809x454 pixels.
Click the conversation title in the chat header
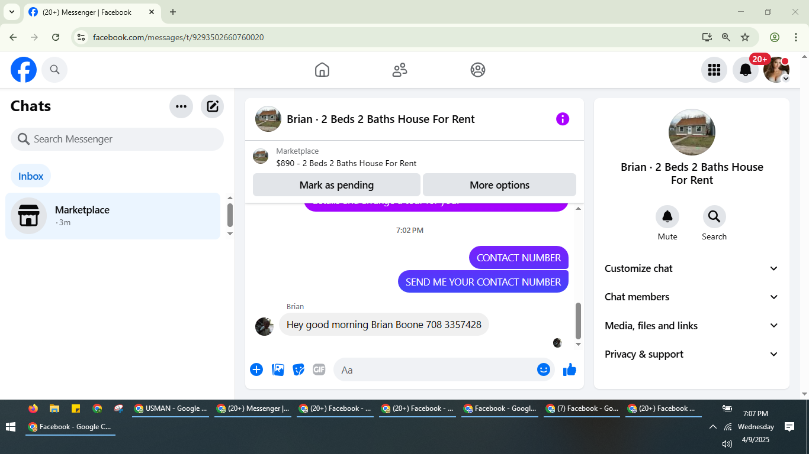click(x=381, y=119)
